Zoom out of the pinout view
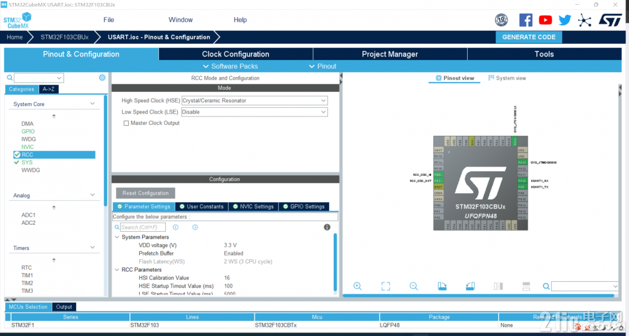This screenshot has width=629, height=336. [x=414, y=286]
